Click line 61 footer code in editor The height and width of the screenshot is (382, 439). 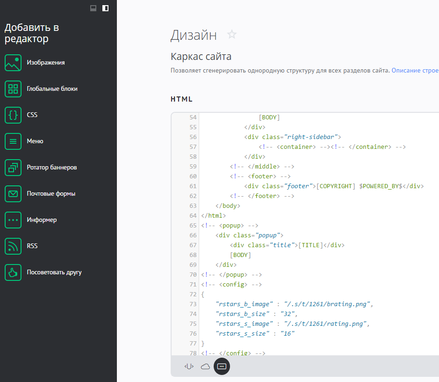(x=327, y=186)
